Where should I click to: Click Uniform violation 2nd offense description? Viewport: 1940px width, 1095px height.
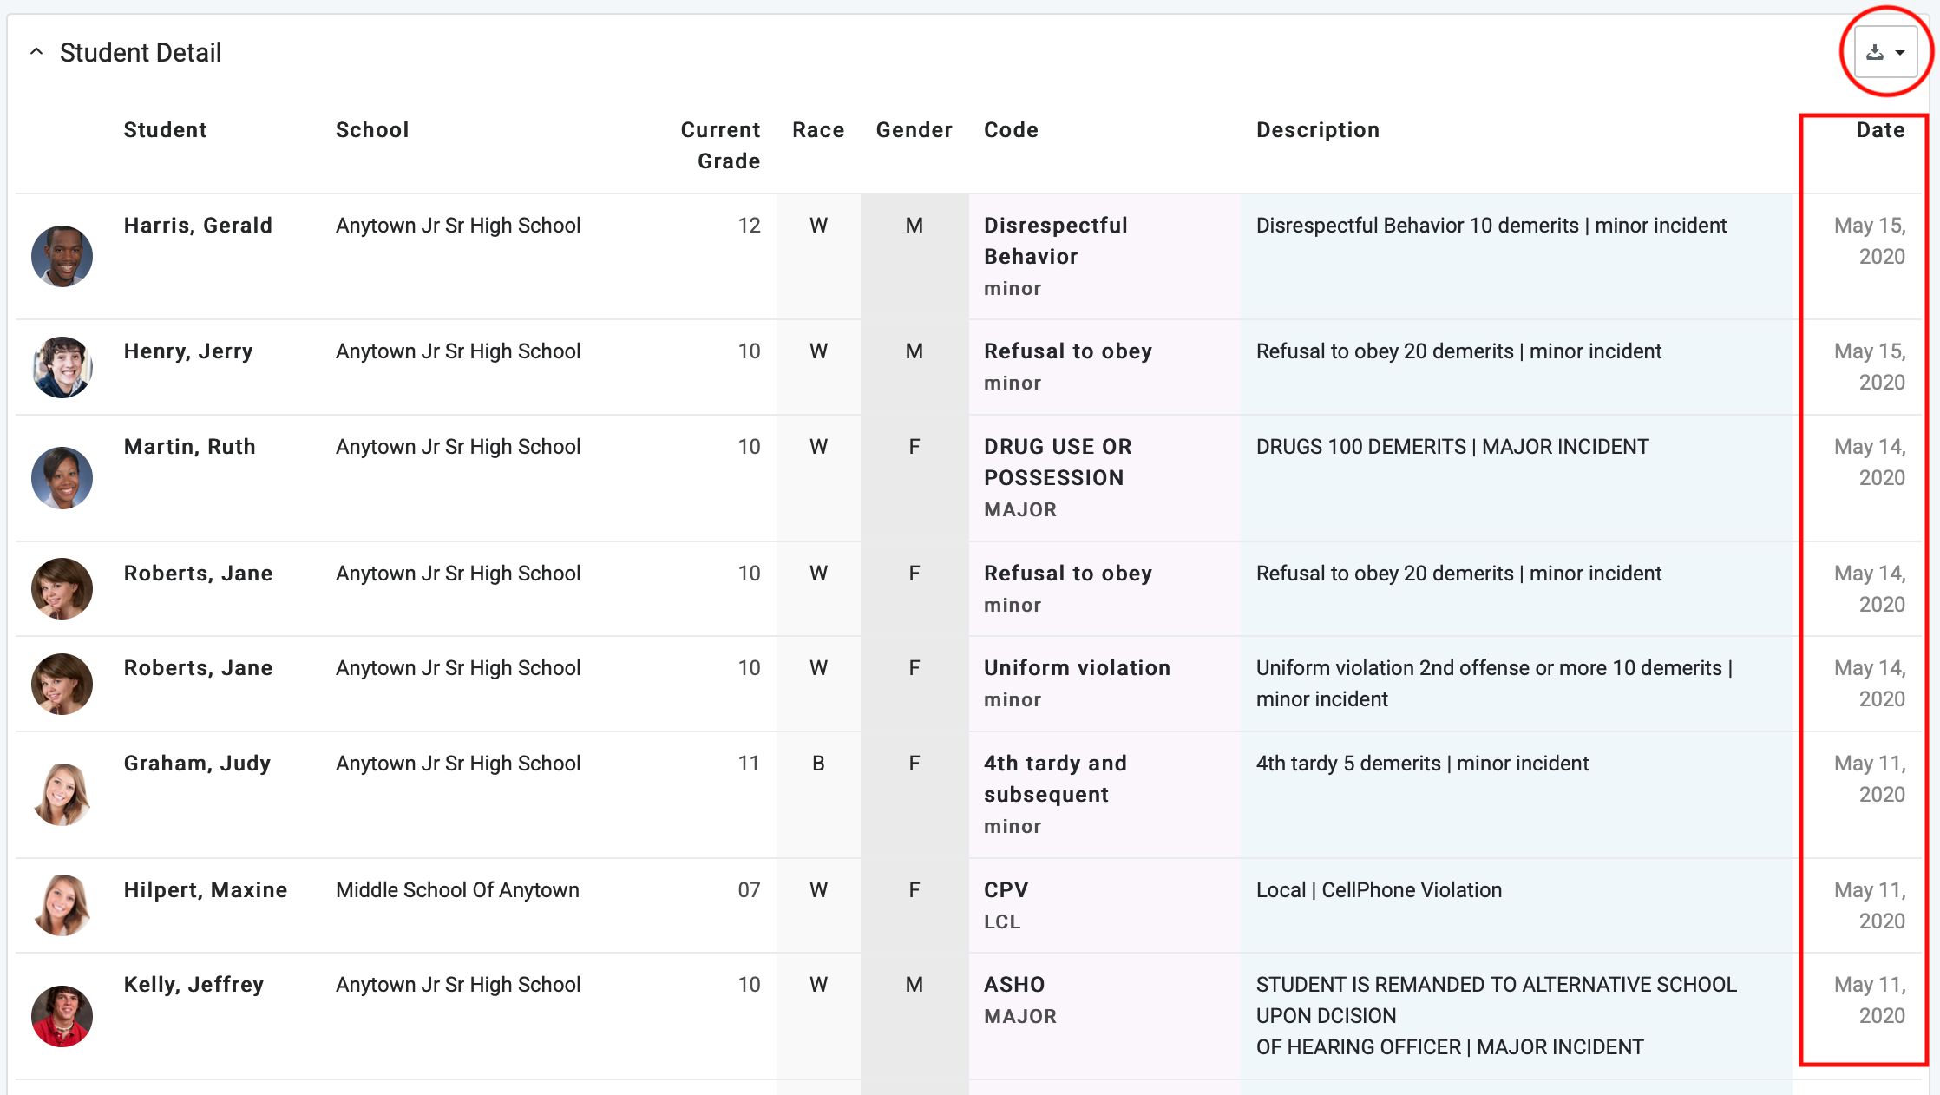point(1494,684)
